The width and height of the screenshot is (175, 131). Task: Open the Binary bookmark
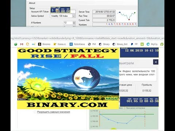(104, 44)
